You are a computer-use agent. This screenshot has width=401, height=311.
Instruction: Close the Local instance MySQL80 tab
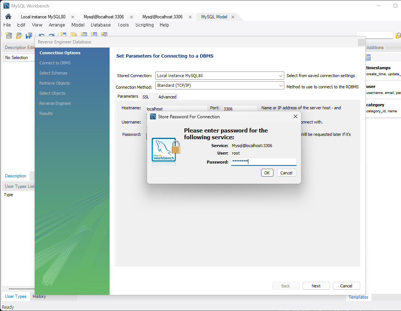pos(73,17)
